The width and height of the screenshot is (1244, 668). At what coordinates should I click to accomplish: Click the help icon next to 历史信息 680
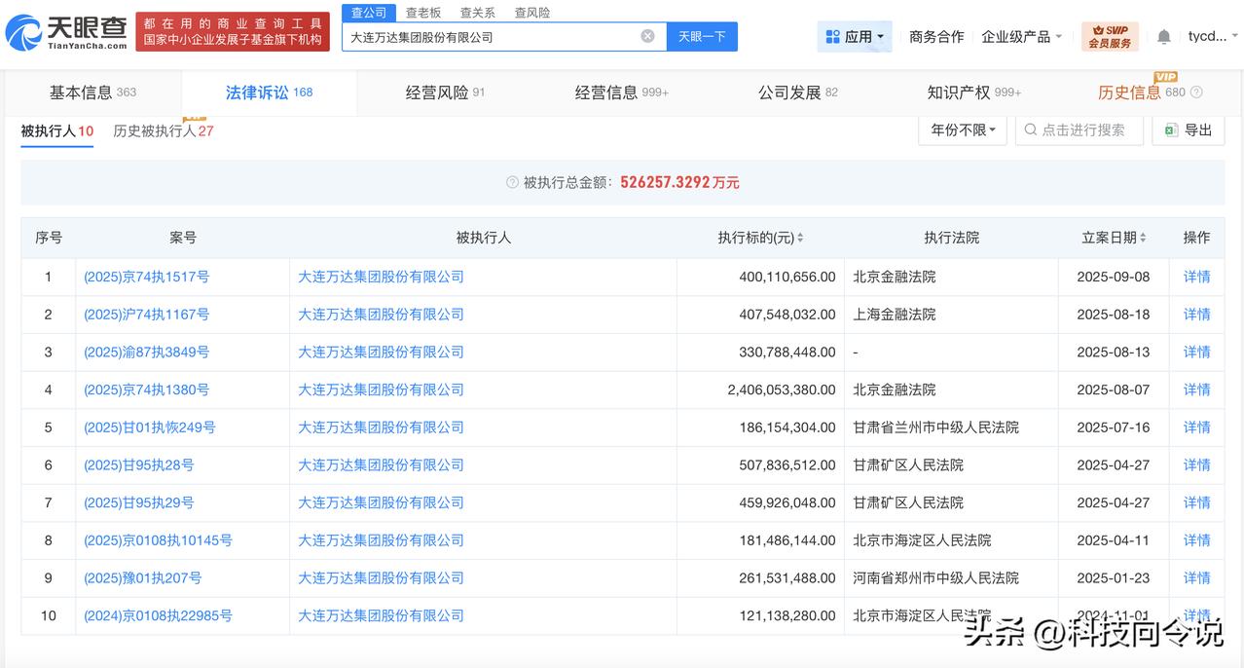click(1196, 93)
